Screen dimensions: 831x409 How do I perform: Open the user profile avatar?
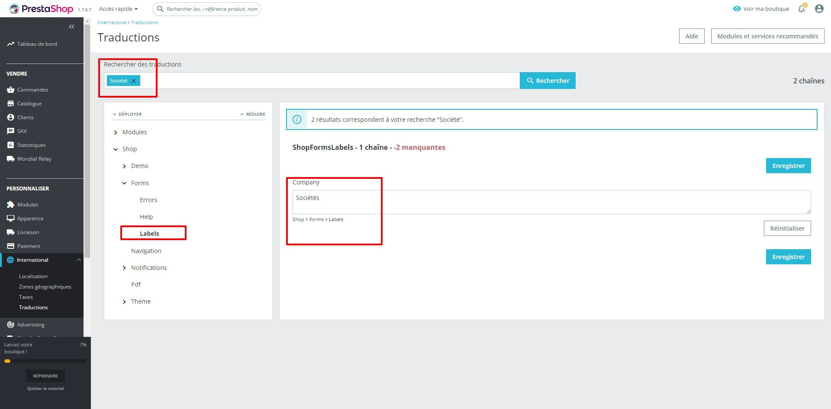pos(819,9)
